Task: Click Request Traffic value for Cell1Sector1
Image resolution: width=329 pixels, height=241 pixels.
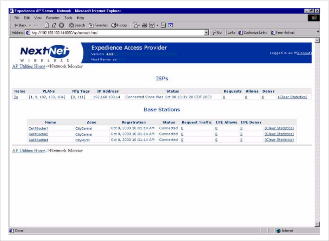Action: (182, 128)
